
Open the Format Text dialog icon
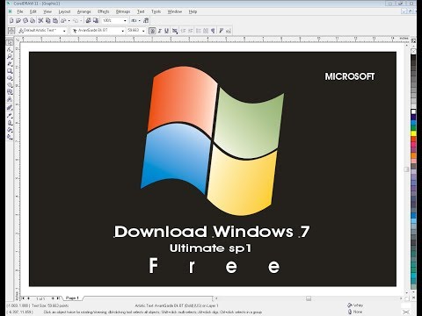pos(221,31)
